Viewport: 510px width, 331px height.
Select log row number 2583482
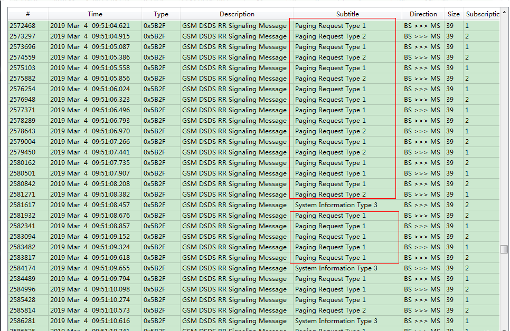click(x=253, y=247)
